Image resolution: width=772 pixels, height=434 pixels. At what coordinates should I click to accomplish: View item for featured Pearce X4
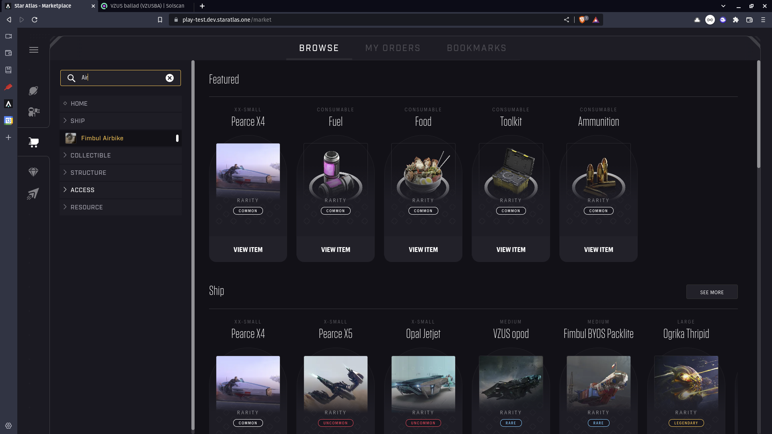pos(248,250)
